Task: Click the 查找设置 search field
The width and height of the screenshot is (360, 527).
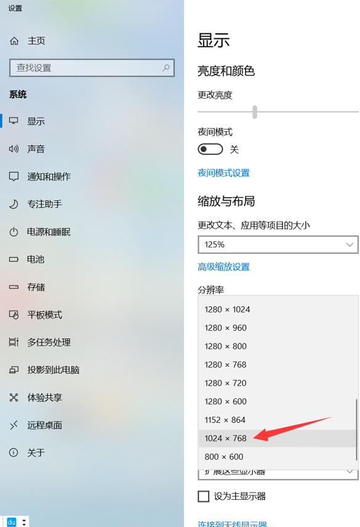Action: point(92,68)
